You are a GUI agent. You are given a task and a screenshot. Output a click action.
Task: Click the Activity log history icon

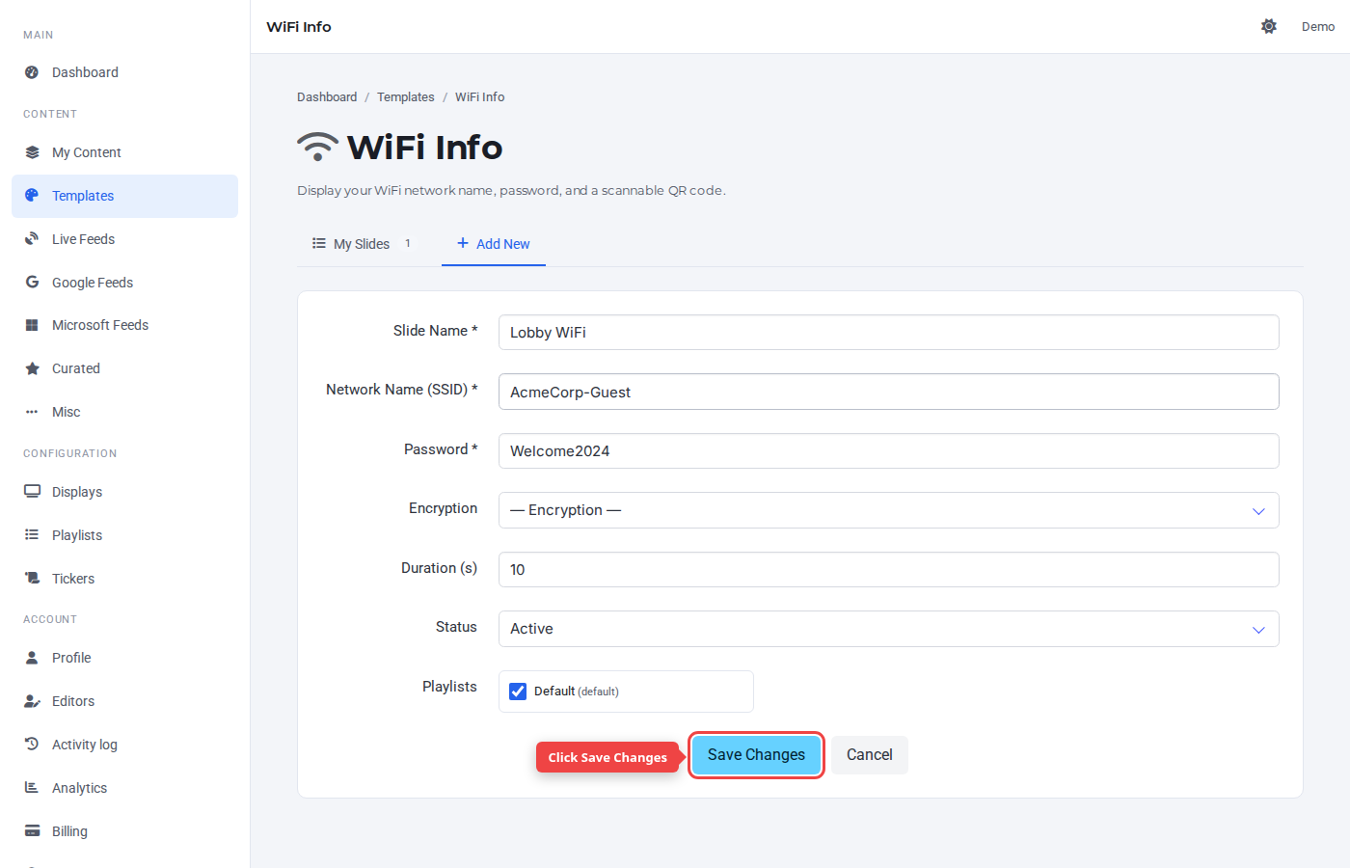pyautogui.click(x=32, y=745)
